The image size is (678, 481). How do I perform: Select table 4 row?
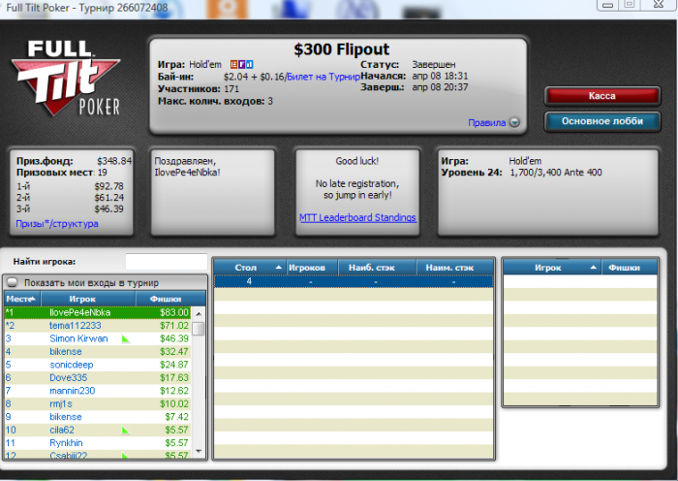point(354,281)
